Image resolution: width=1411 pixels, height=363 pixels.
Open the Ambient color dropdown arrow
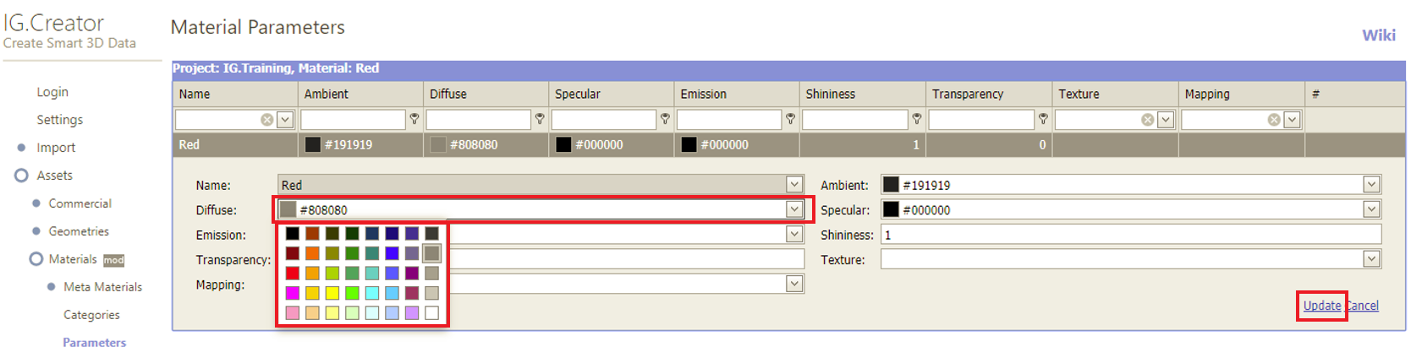[x=1371, y=185]
